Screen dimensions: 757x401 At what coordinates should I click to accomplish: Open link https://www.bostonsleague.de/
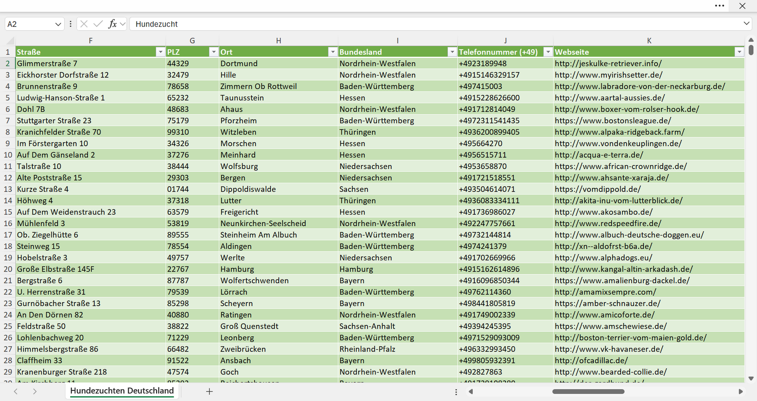(x=613, y=121)
